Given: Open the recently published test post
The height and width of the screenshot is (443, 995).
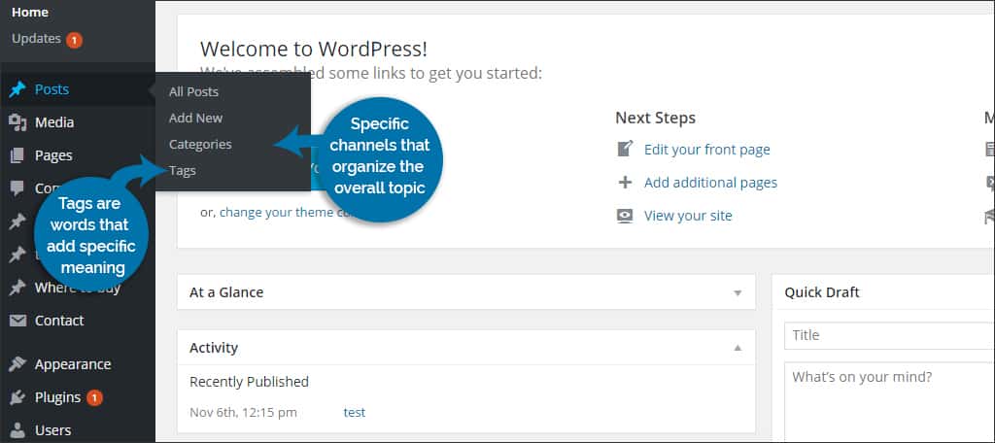Looking at the screenshot, I should point(354,413).
